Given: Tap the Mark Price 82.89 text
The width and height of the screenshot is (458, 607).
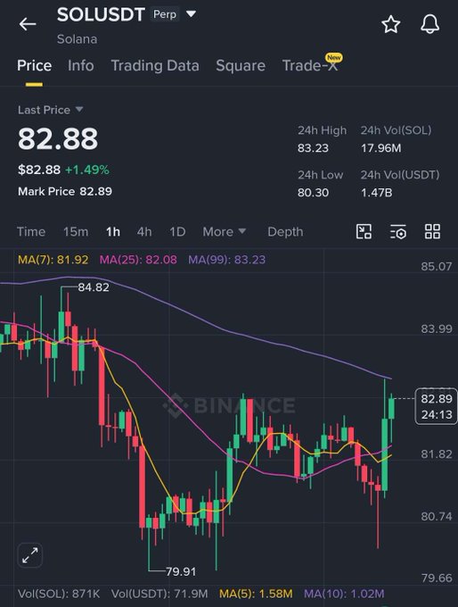Looking at the screenshot, I should pyautogui.click(x=65, y=191).
